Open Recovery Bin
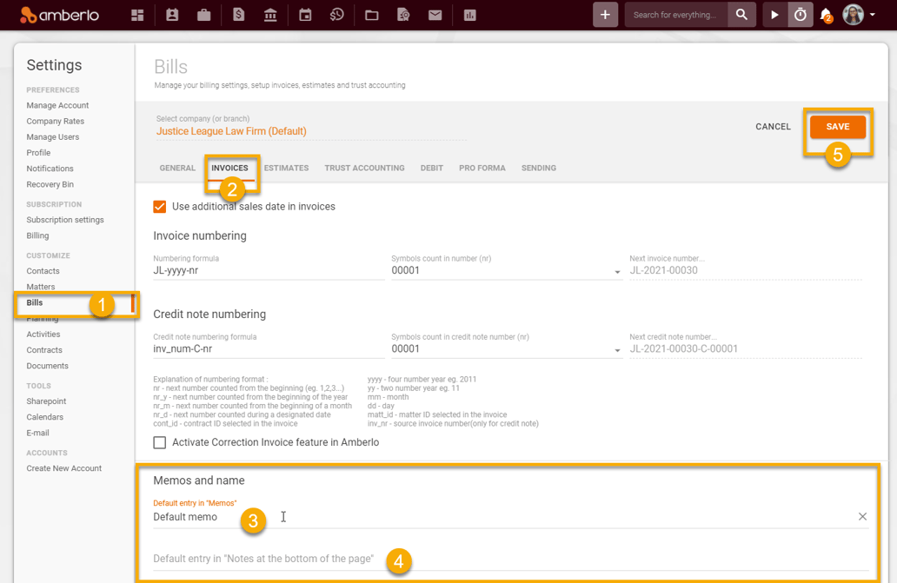 (x=50, y=184)
